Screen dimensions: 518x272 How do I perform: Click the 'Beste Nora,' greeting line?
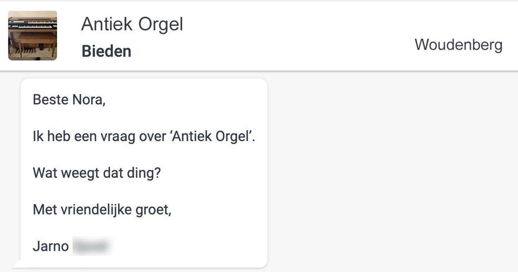click(x=69, y=100)
